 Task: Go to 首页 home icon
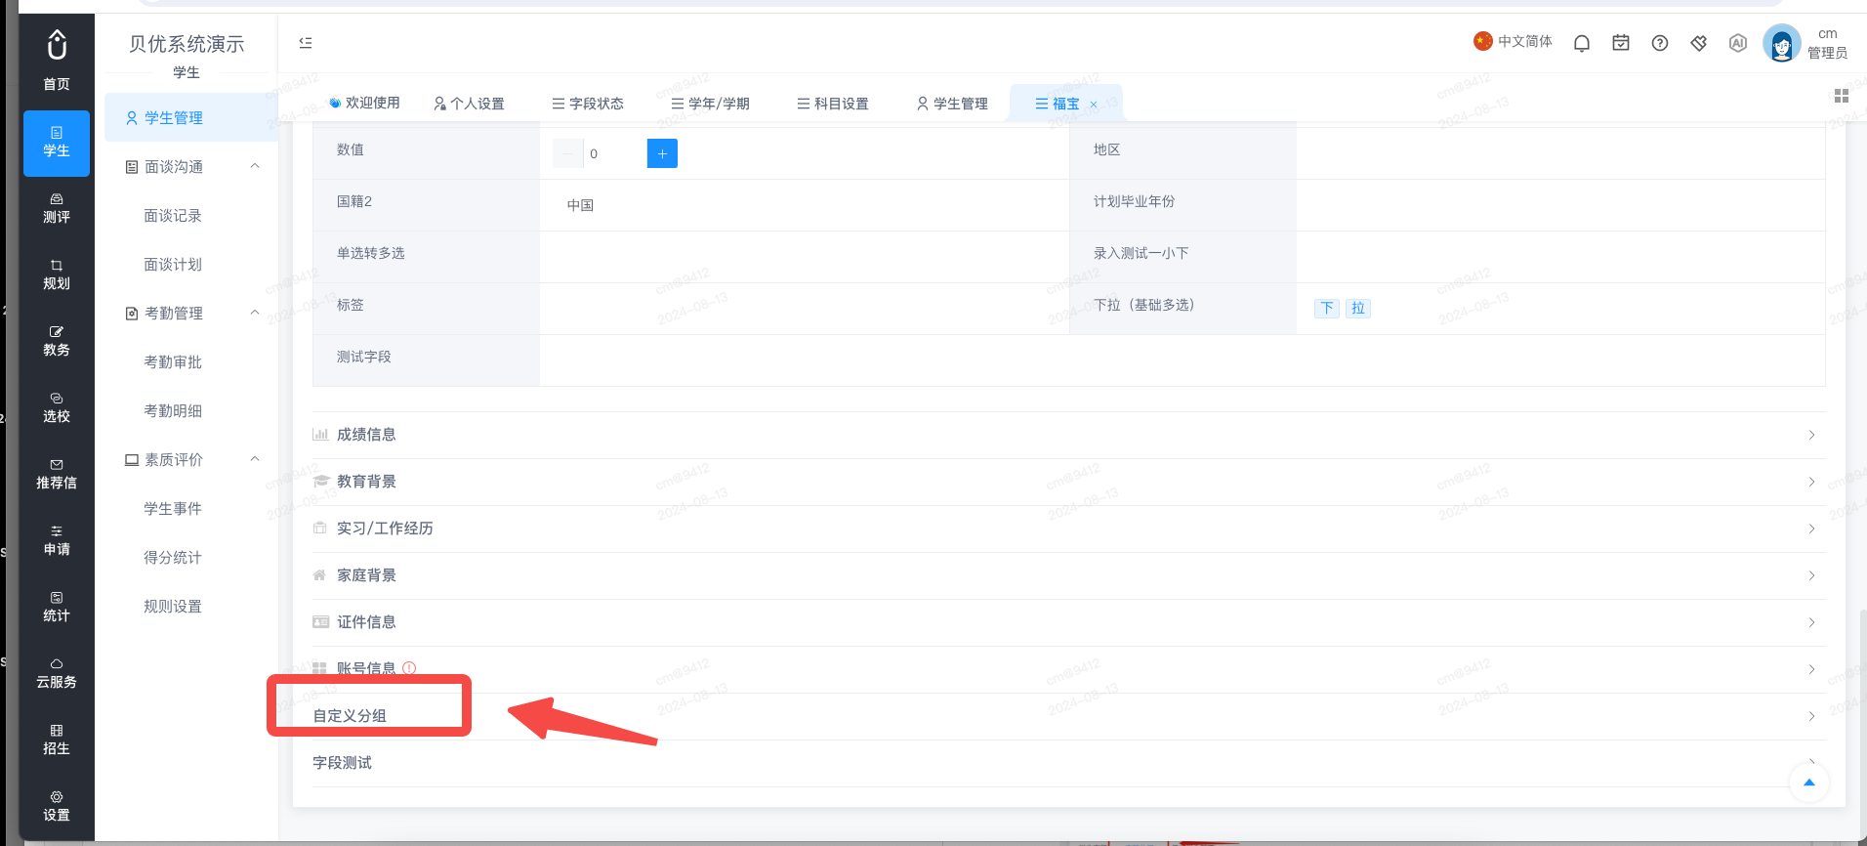click(57, 59)
